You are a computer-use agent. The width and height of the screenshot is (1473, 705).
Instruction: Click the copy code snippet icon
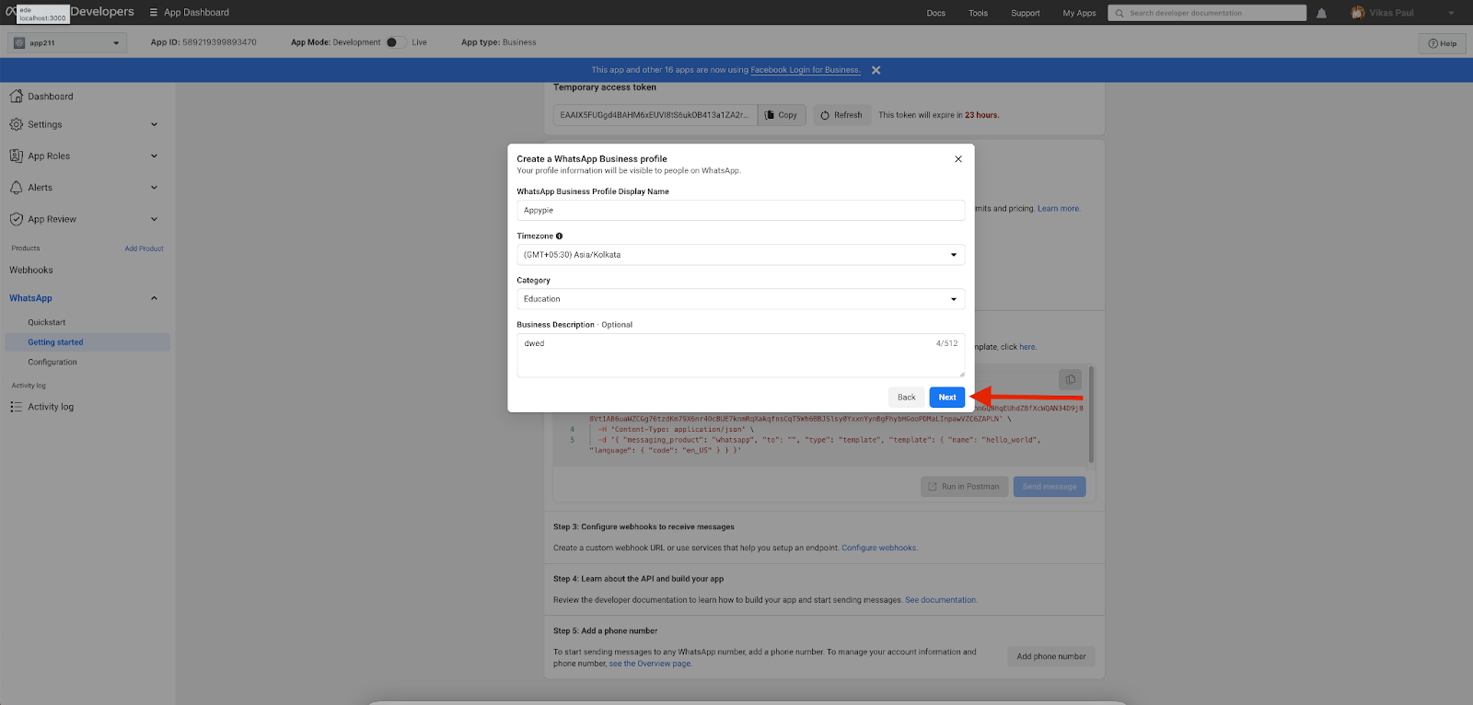[x=1070, y=379]
